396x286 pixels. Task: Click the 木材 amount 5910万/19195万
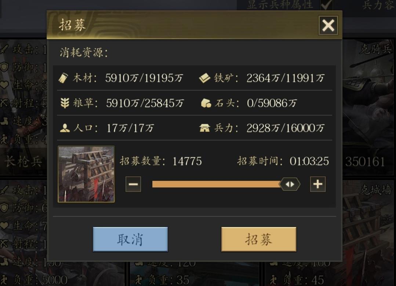tap(144, 78)
